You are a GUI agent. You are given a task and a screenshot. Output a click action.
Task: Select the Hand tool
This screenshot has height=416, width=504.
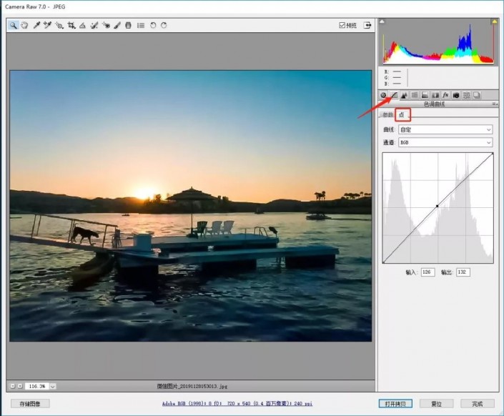click(x=24, y=25)
